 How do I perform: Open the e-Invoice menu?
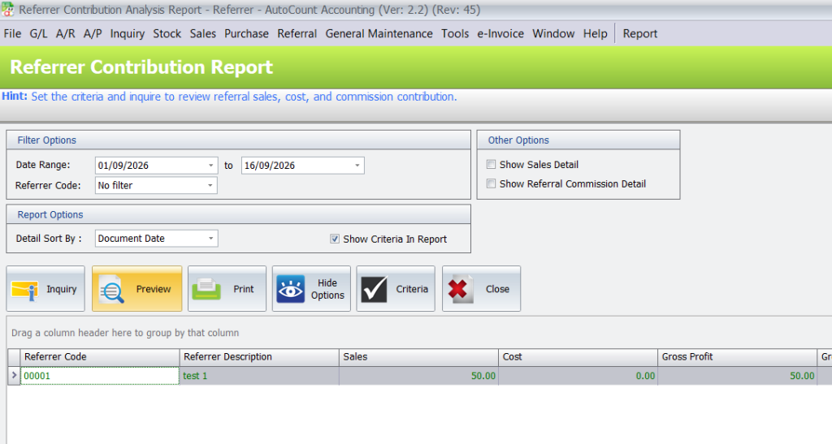point(500,33)
